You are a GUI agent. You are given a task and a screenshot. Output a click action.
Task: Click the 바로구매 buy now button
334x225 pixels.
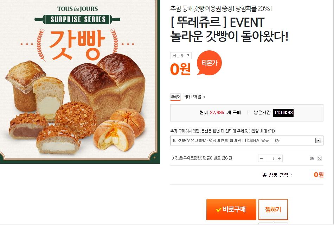click(231, 210)
